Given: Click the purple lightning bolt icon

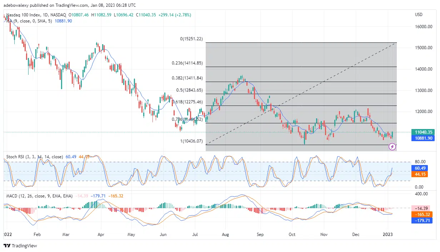Looking at the screenshot, I should [x=392, y=146].
